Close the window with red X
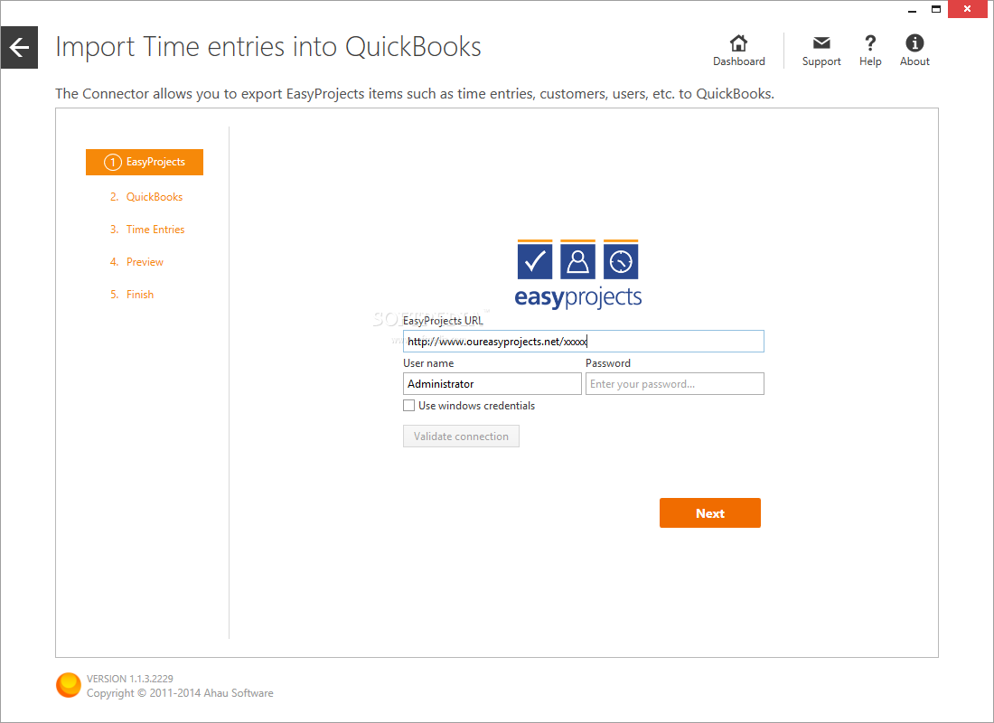 [x=968, y=10]
